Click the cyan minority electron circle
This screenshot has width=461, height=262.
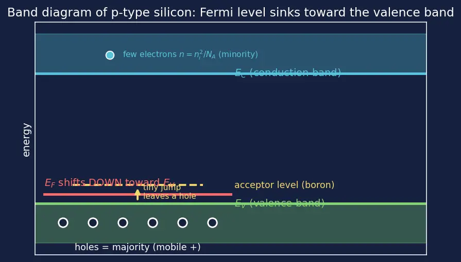pos(110,55)
